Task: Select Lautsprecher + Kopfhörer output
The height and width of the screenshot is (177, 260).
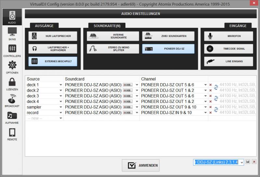Action: (x=53, y=49)
